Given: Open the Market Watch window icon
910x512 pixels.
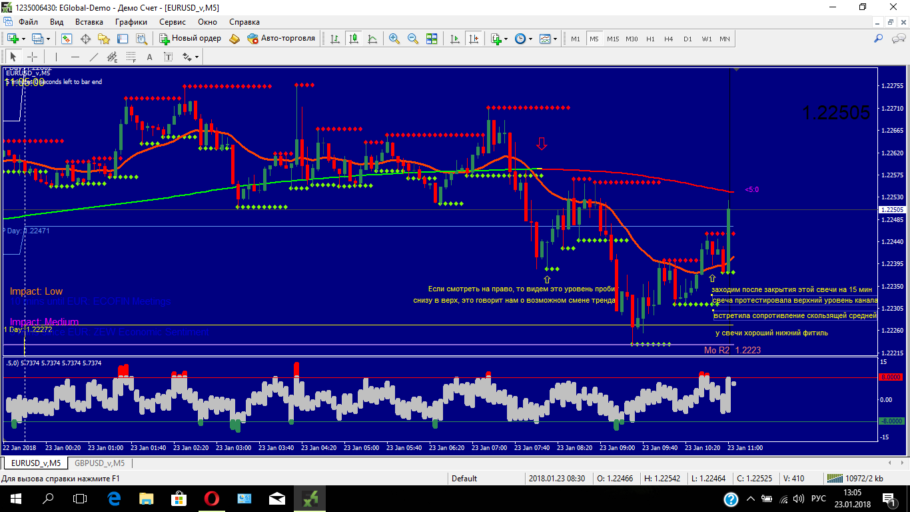Looking at the screenshot, I should click(x=67, y=39).
